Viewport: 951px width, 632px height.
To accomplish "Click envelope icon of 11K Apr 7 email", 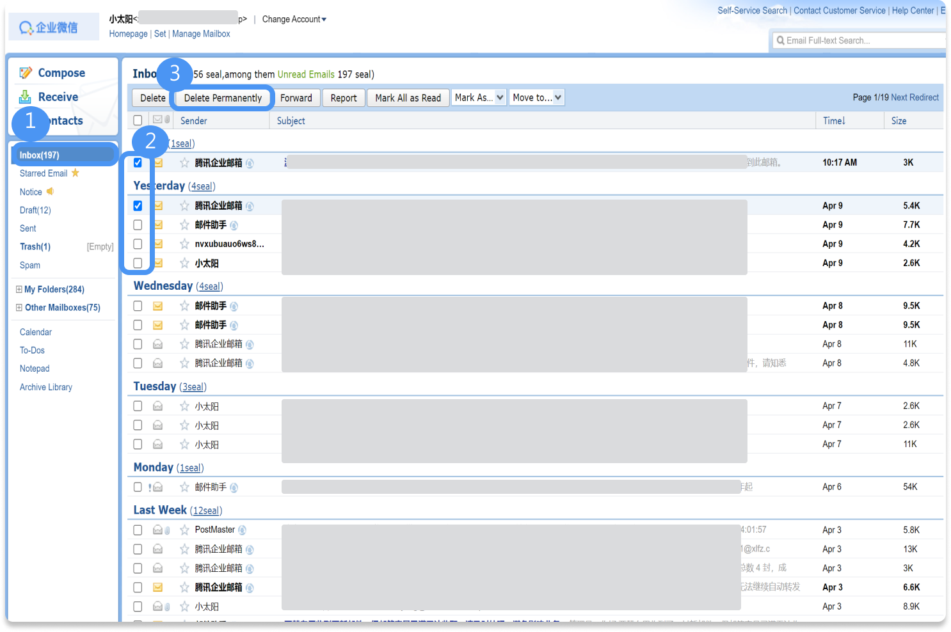I will coord(158,444).
